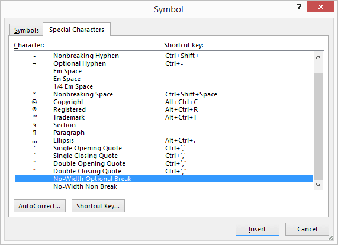338x245 pixels.
Task: Select the Optional Hyphen entry
Action: [x=164, y=63]
